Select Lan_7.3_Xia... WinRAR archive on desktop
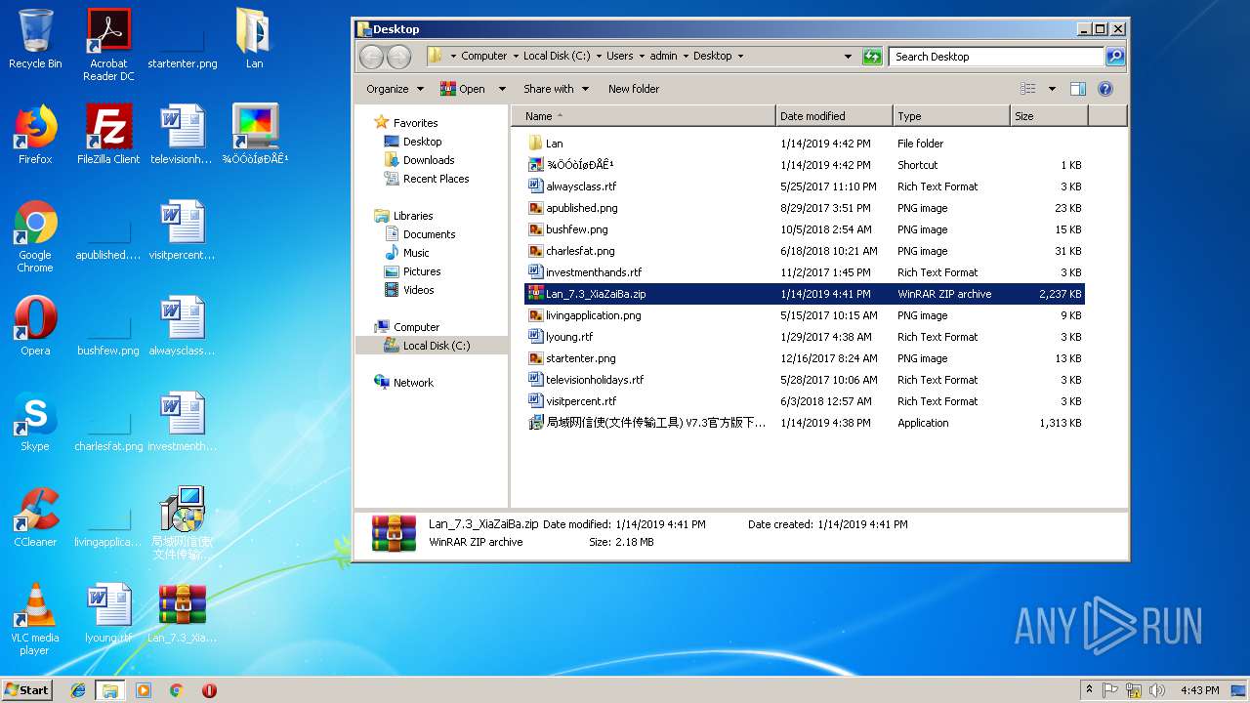The height and width of the screenshot is (703, 1250). point(183,613)
